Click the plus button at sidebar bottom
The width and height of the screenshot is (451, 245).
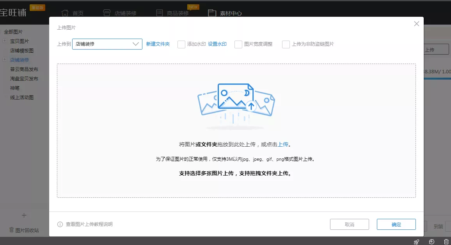(23, 215)
